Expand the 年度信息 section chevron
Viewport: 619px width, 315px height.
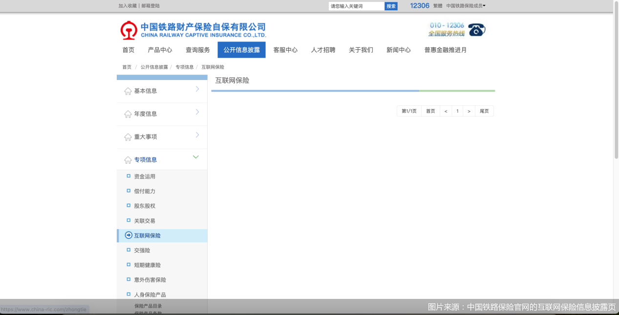[x=197, y=112]
